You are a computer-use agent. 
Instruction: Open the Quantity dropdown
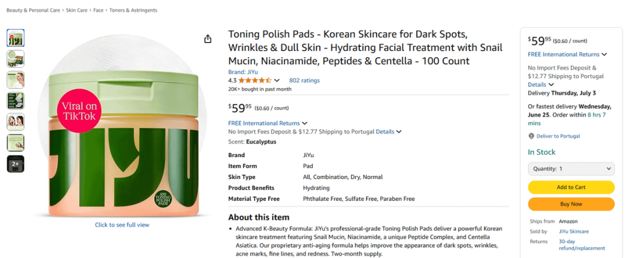(571, 169)
